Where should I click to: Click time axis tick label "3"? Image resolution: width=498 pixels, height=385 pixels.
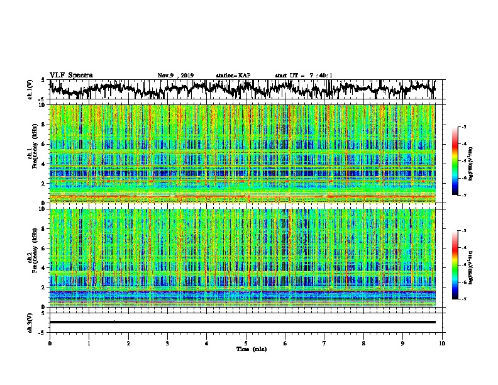coord(167,343)
